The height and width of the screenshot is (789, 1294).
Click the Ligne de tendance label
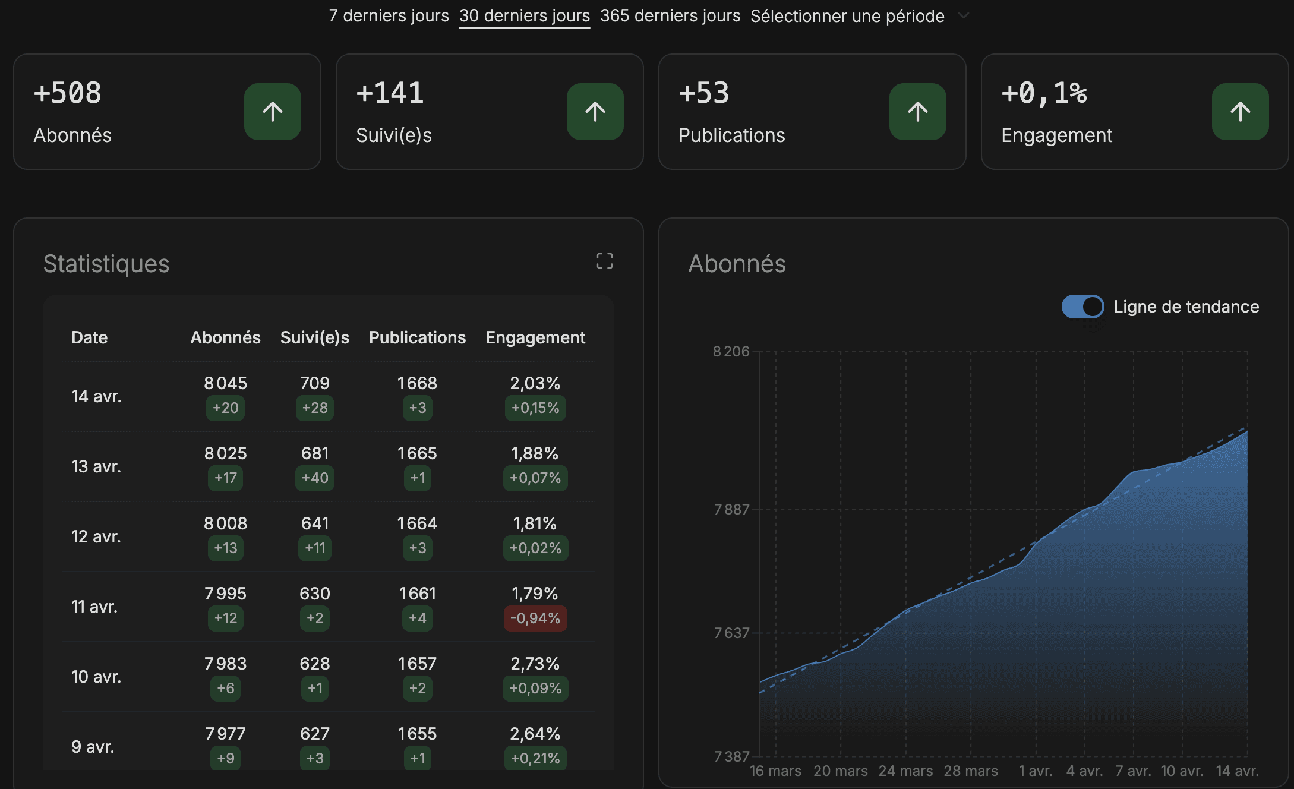pyautogui.click(x=1186, y=307)
